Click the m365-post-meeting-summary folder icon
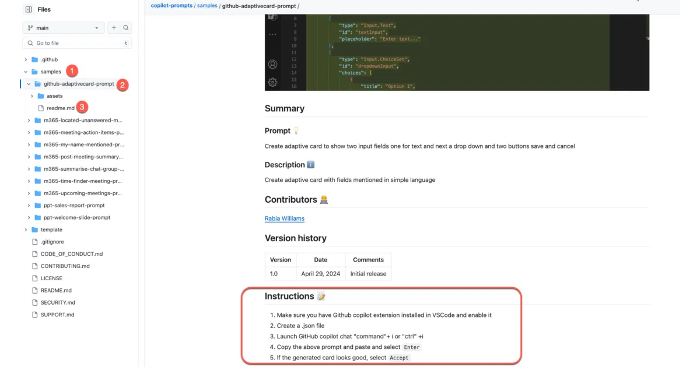This screenshot has width=700, height=367. pos(38,157)
